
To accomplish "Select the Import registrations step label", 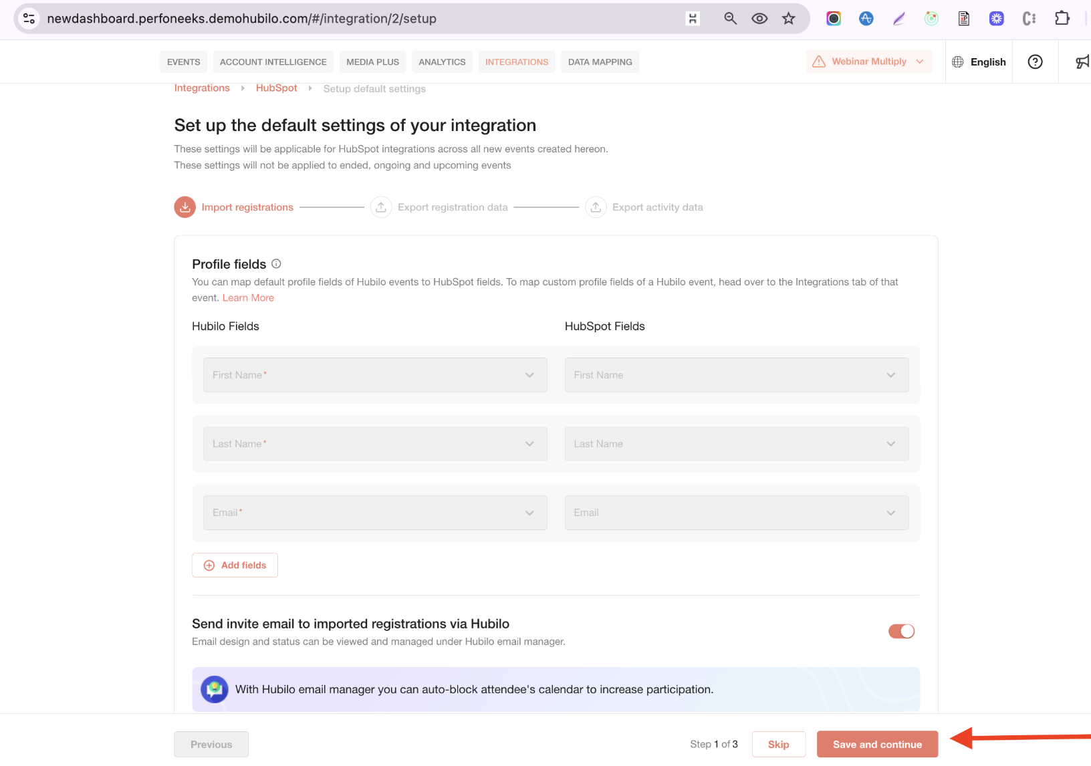I will (247, 207).
